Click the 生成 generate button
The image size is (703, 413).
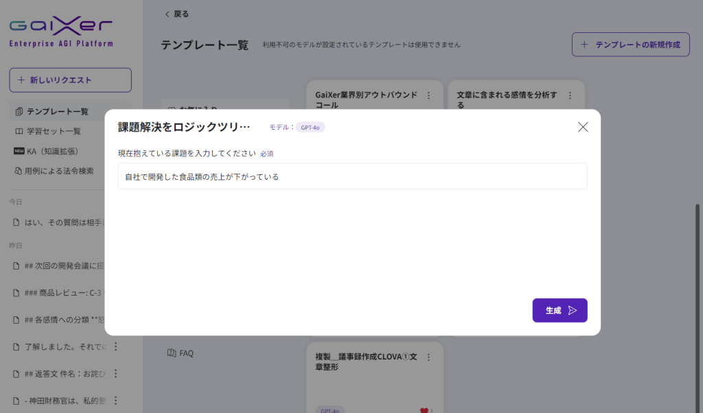click(560, 310)
